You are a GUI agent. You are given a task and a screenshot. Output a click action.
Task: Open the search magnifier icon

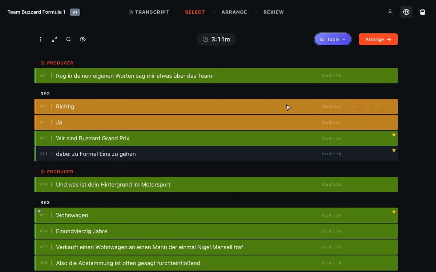pyautogui.click(x=68, y=39)
